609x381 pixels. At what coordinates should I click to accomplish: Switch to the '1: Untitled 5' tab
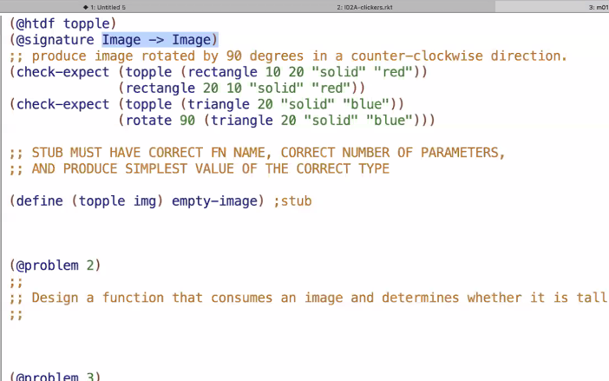point(107,6)
